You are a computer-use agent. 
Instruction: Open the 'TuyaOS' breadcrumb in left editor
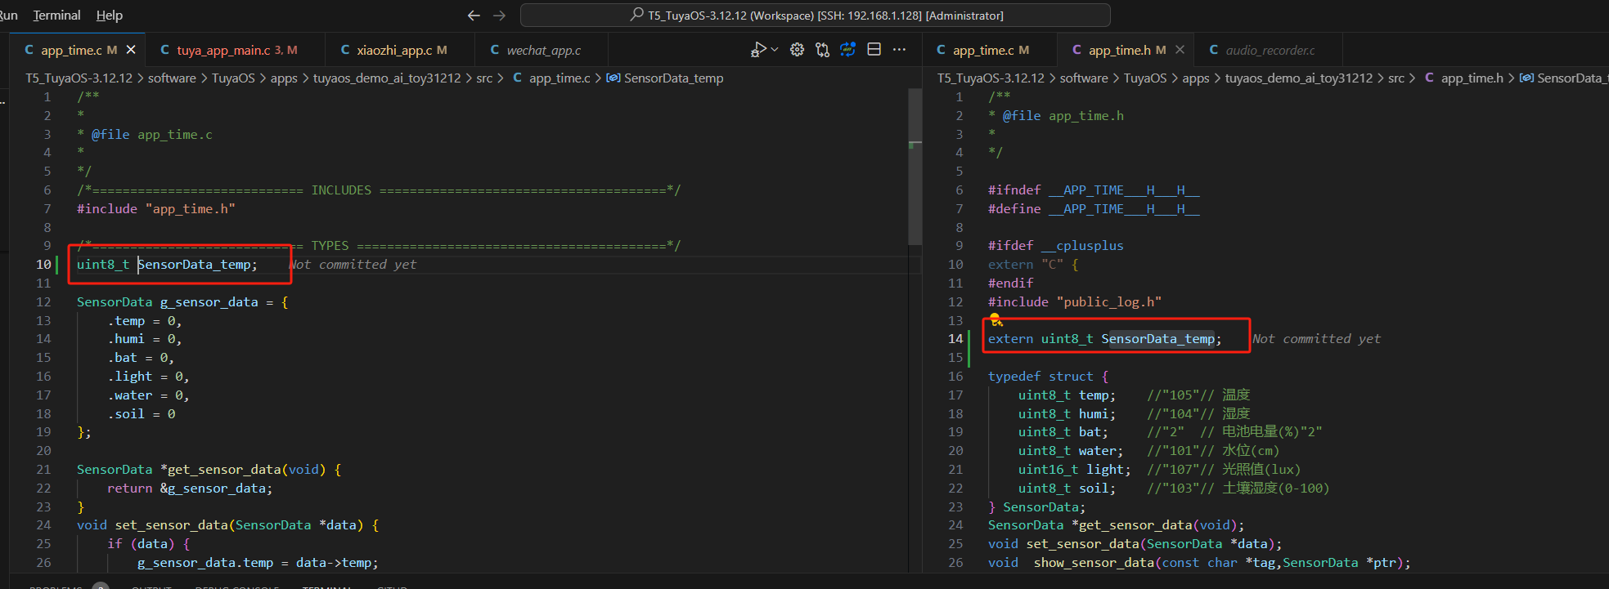pos(233,78)
